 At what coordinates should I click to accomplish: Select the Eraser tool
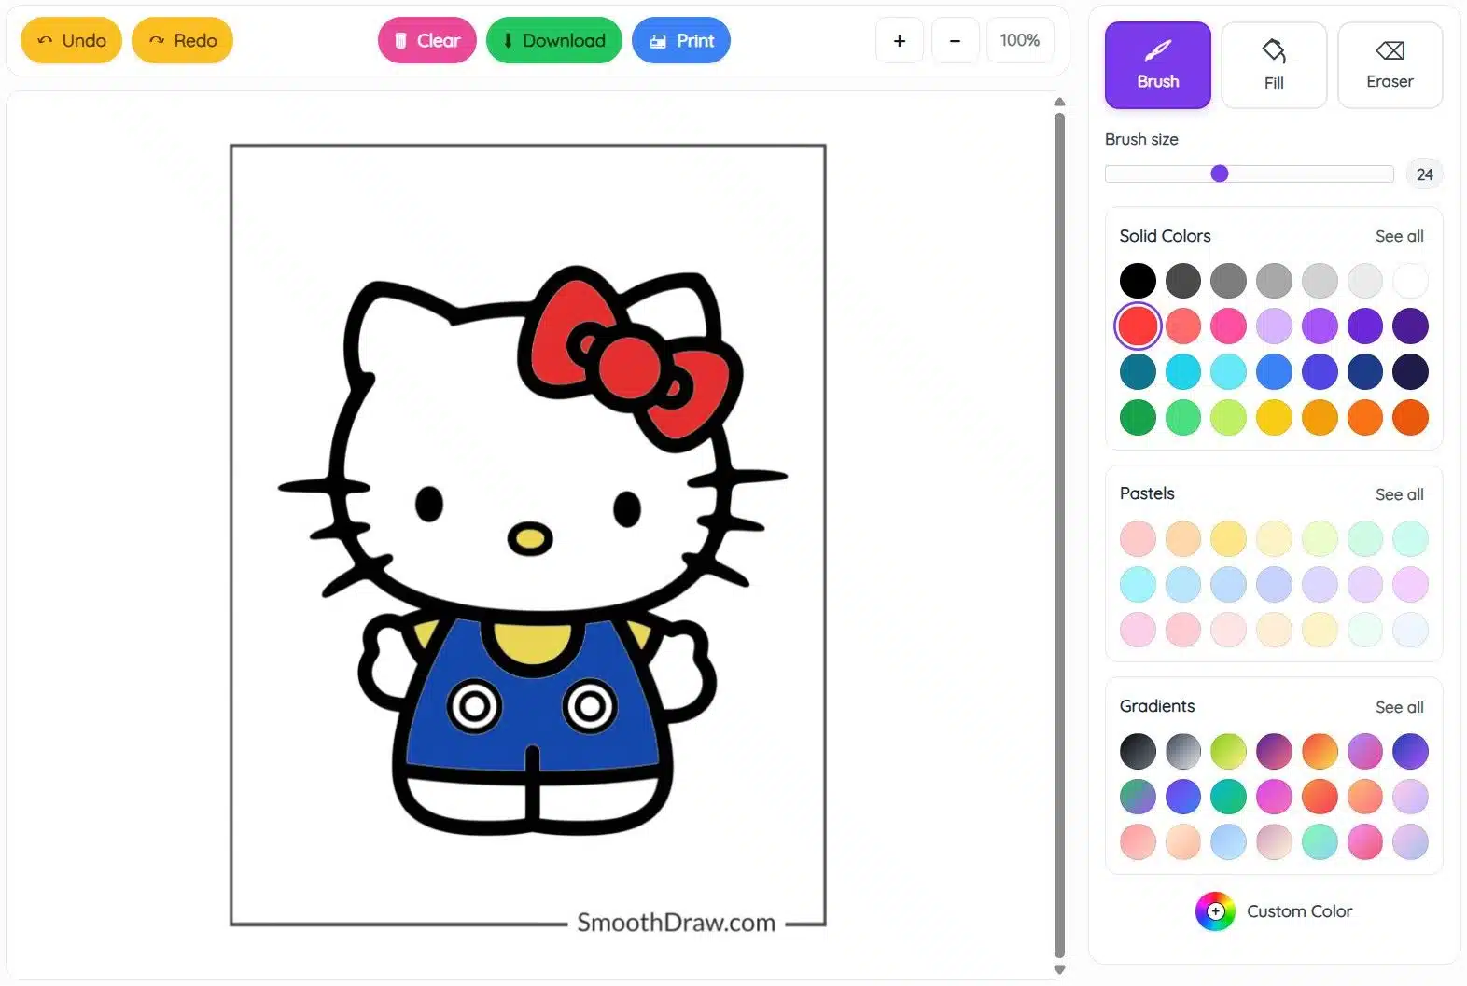pyautogui.click(x=1390, y=65)
